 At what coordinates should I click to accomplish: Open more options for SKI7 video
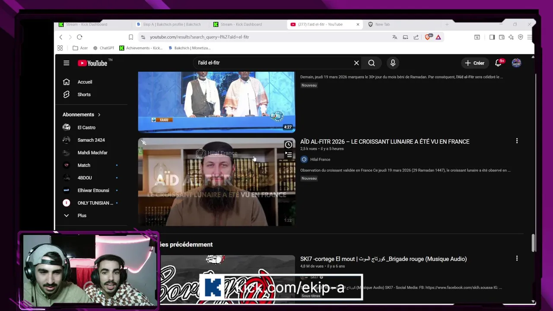(517, 258)
